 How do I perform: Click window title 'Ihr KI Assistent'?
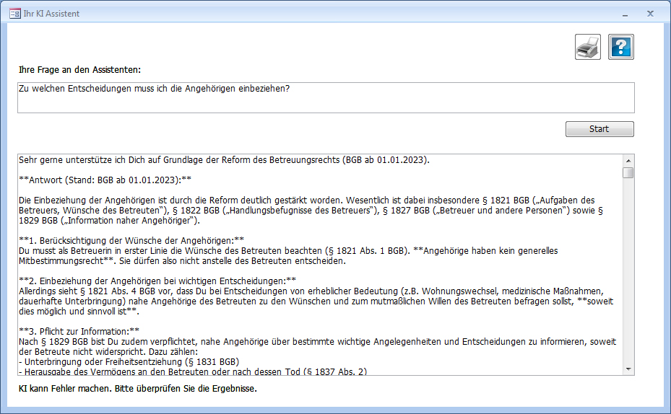tap(51, 14)
